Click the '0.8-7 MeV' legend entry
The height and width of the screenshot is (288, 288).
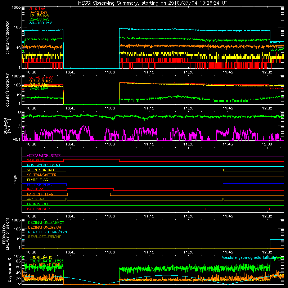click(x=40, y=85)
